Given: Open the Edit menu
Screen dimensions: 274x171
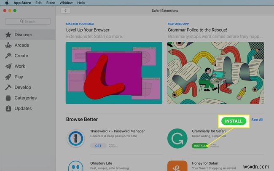Looking at the screenshot, I should coord(38,3).
